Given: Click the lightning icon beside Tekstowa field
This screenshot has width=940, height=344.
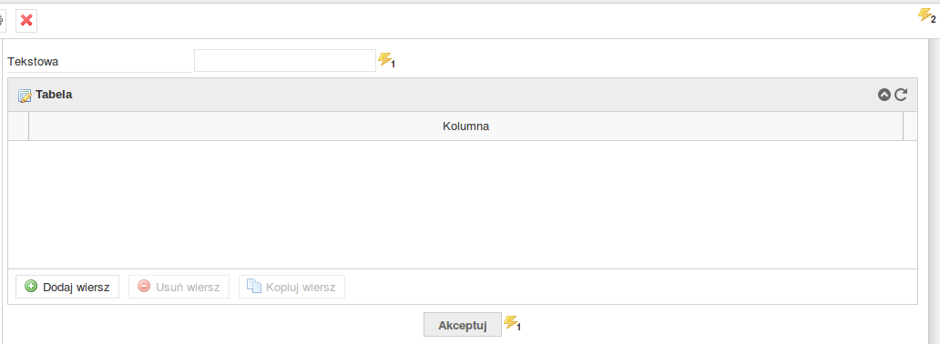Looking at the screenshot, I should click(x=387, y=61).
